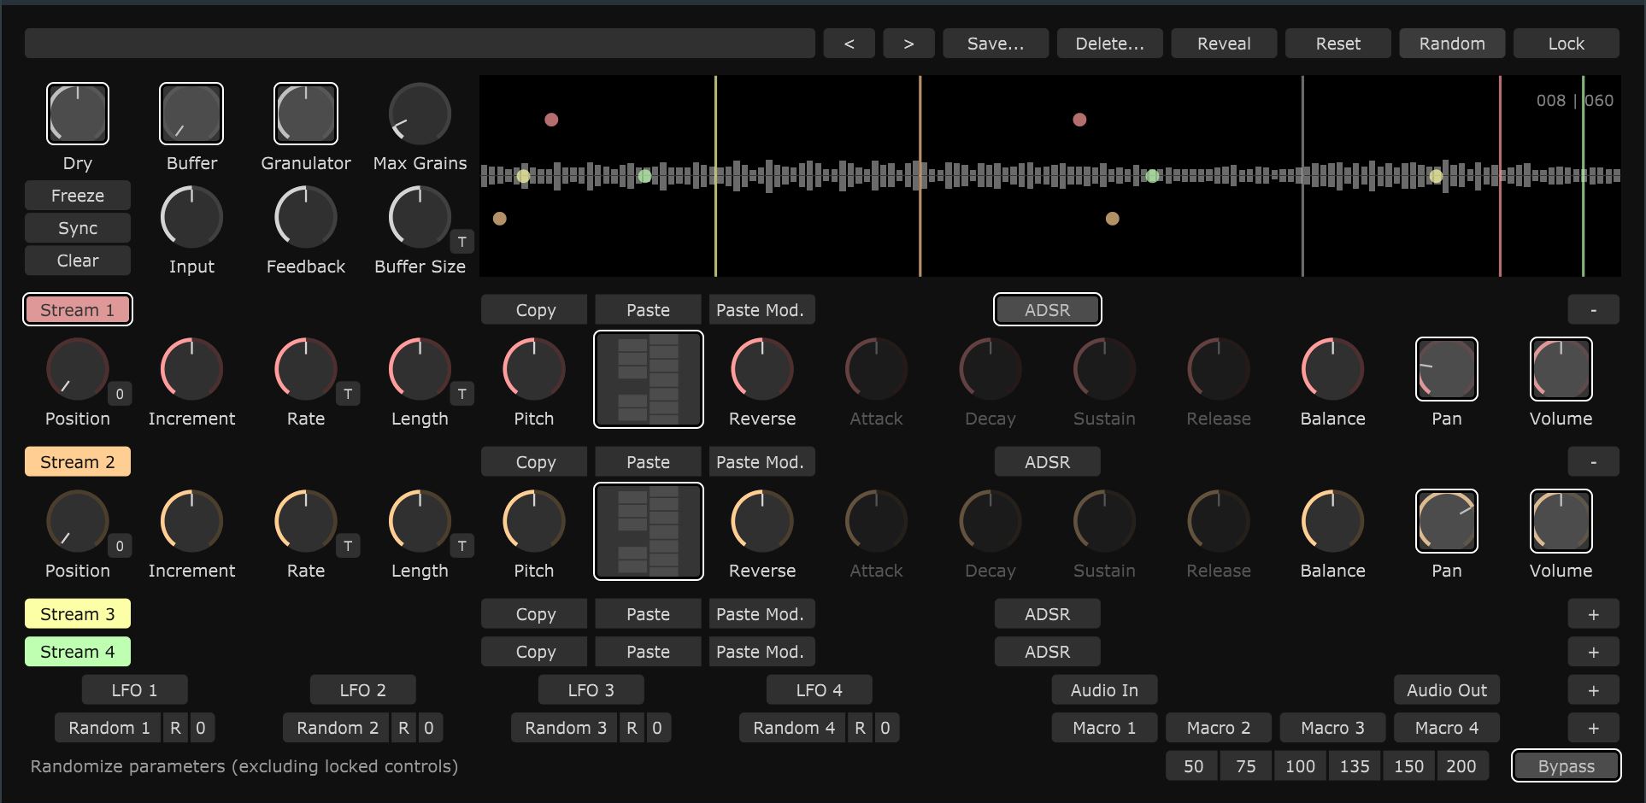
Task: Click the 0 button beside Stream 2 Position
Action: 120,546
